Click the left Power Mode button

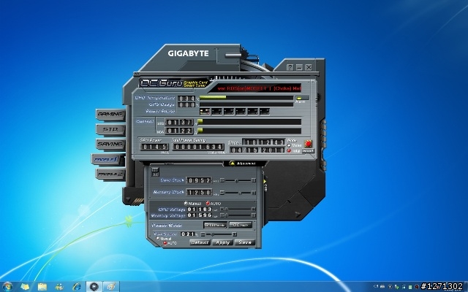[215, 225]
